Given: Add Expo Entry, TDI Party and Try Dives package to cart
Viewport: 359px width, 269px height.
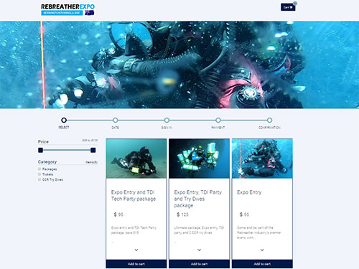Looking at the screenshot, I should pyautogui.click(x=199, y=264).
